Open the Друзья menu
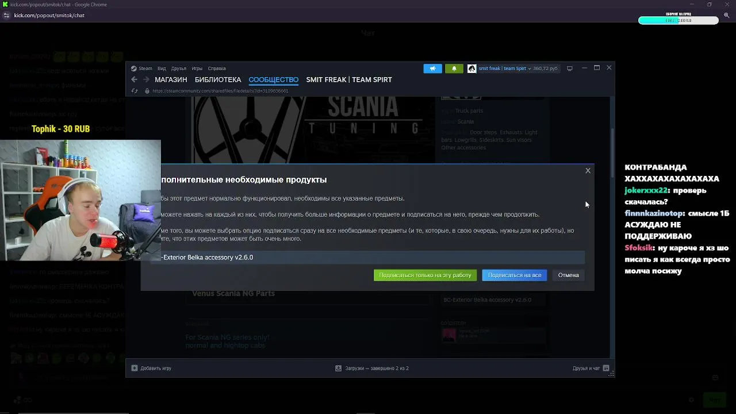The image size is (736, 414). (x=178, y=68)
